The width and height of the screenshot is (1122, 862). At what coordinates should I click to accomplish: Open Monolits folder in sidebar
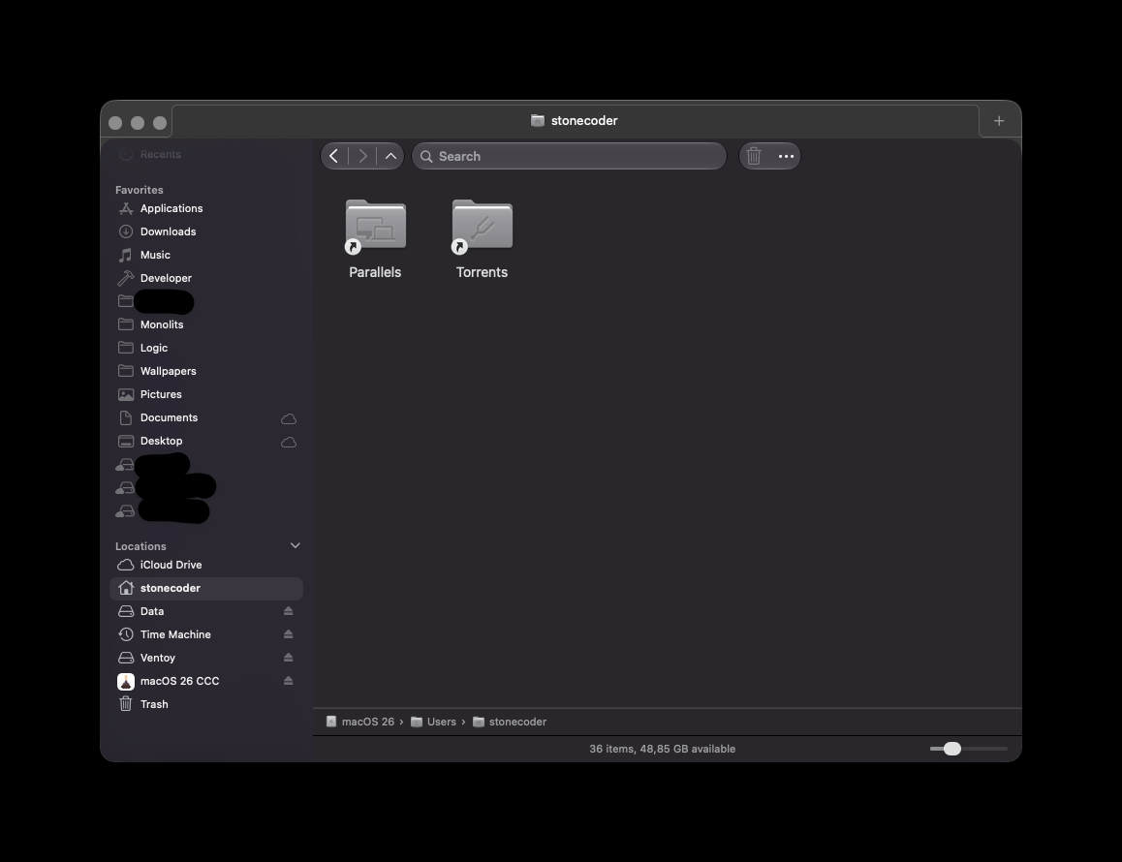tap(206, 324)
